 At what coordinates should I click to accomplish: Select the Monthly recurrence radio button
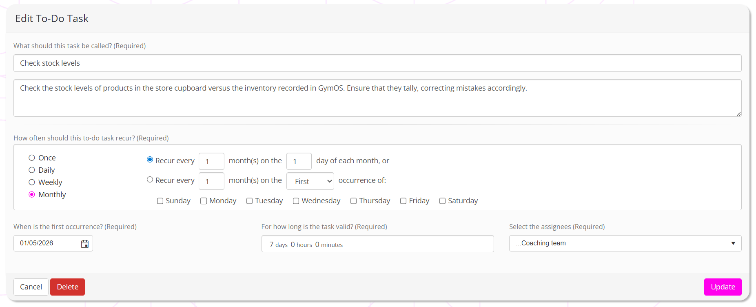(x=32, y=195)
